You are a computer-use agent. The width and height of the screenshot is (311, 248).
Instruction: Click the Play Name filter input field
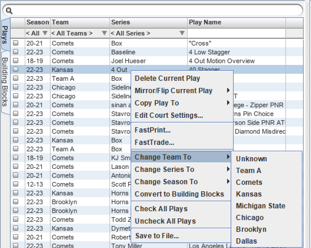pyautogui.click(x=235, y=33)
